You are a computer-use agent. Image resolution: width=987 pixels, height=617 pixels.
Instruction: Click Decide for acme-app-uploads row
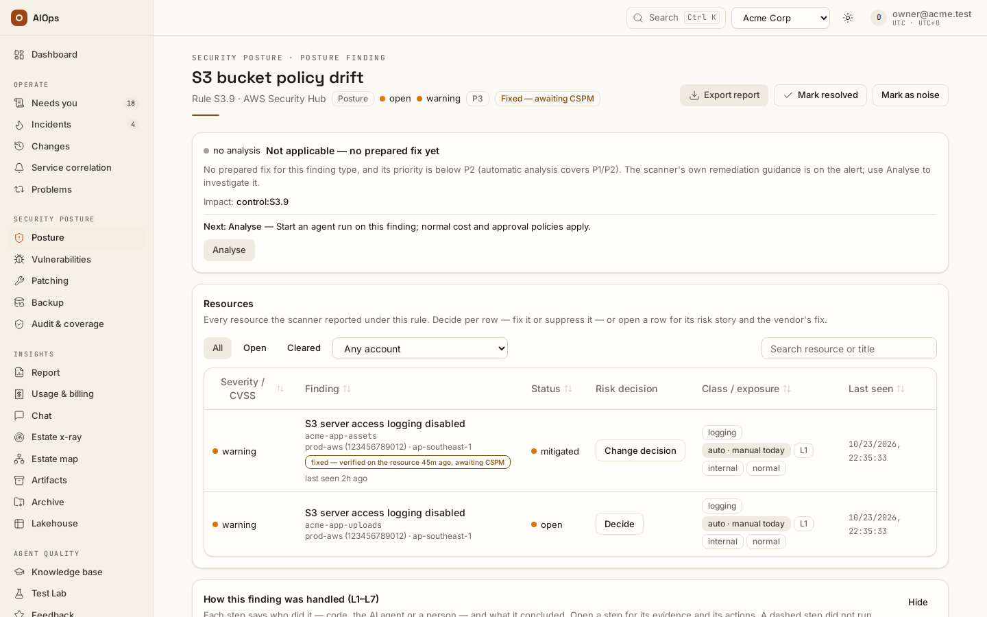pos(620,524)
